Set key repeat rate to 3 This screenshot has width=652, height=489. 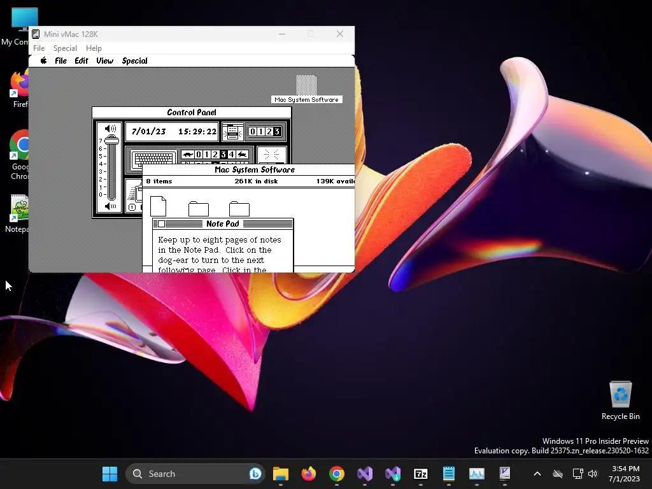click(x=223, y=154)
